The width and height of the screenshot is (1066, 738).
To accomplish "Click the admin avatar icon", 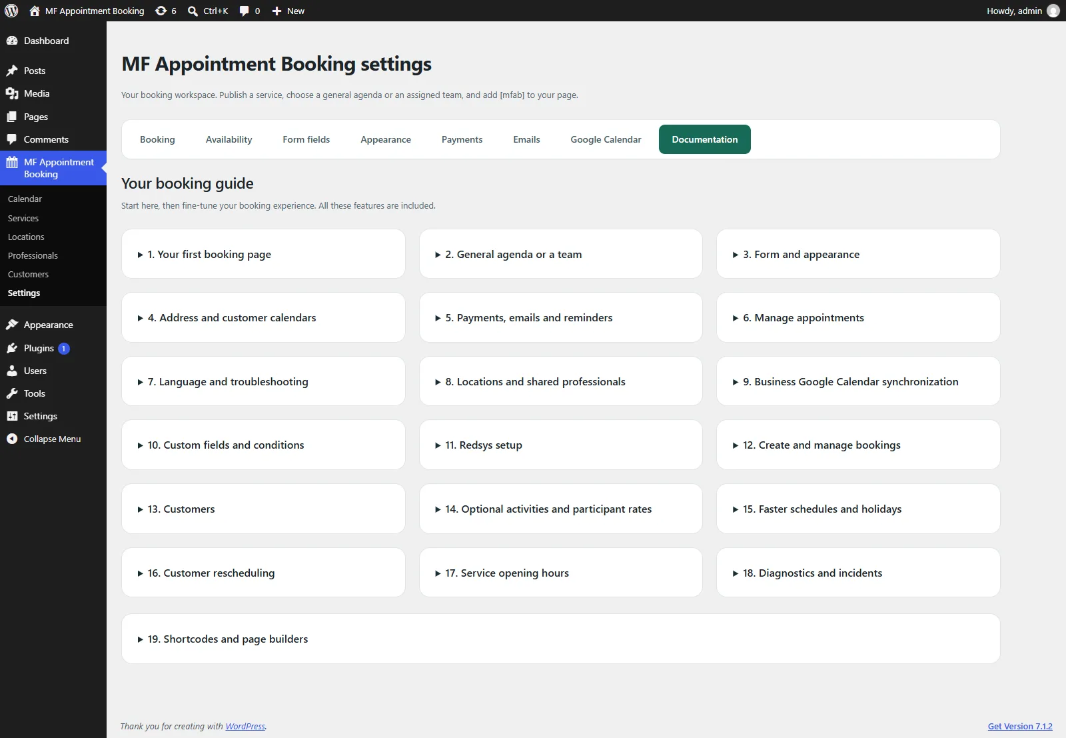I will click(1053, 11).
